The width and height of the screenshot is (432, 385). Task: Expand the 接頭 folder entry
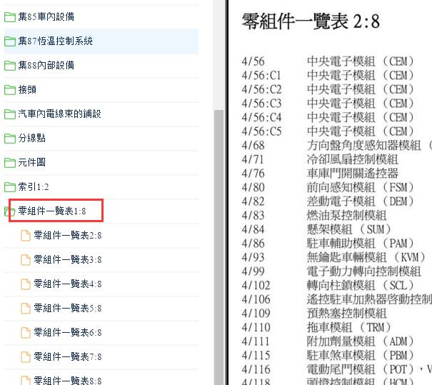click(x=27, y=89)
